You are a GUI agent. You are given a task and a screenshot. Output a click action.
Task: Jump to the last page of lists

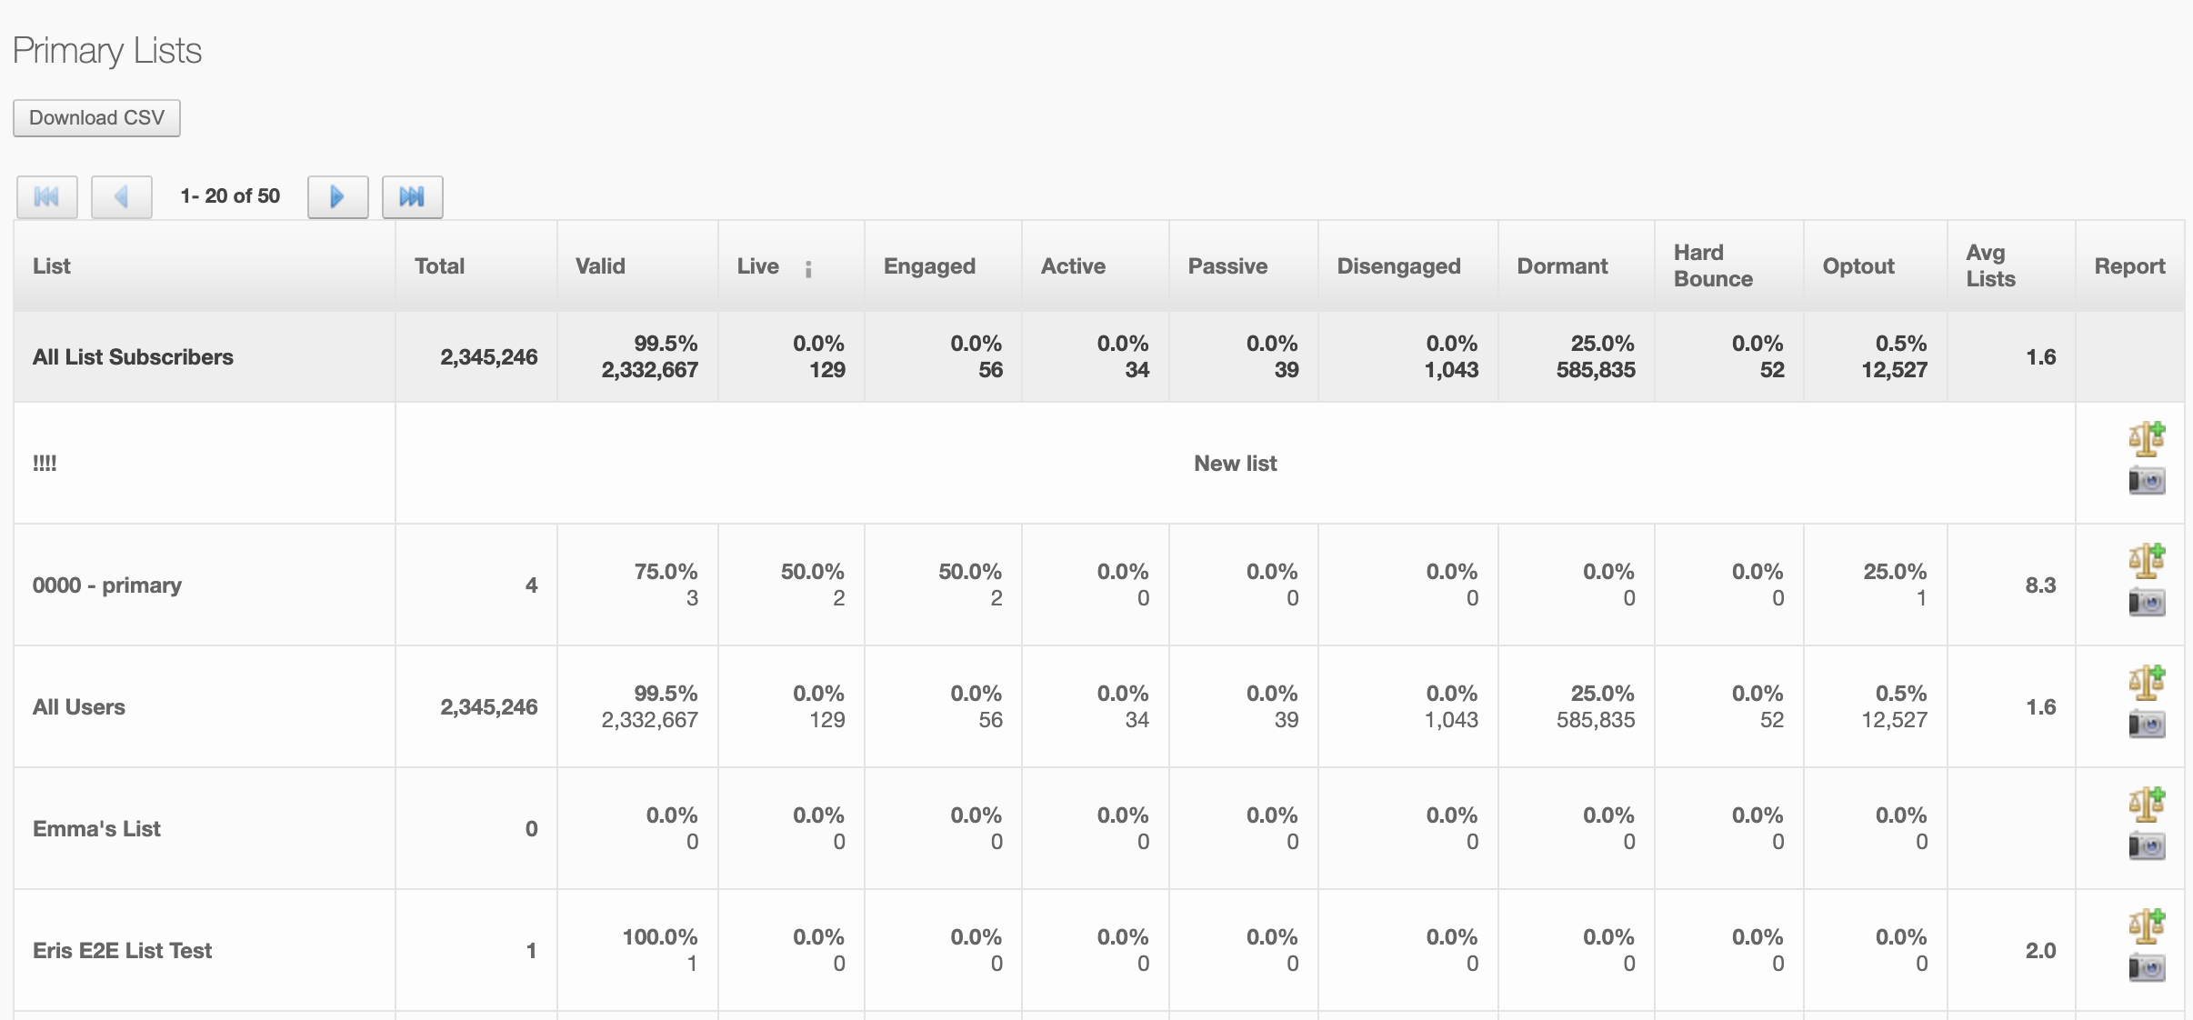click(412, 196)
